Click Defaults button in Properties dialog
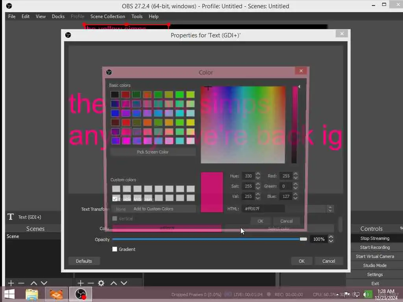The width and height of the screenshot is (403, 302). click(x=84, y=261)
